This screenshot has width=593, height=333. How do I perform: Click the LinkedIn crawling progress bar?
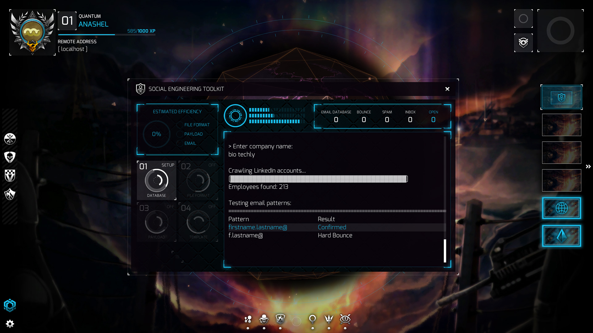(318, 179)
